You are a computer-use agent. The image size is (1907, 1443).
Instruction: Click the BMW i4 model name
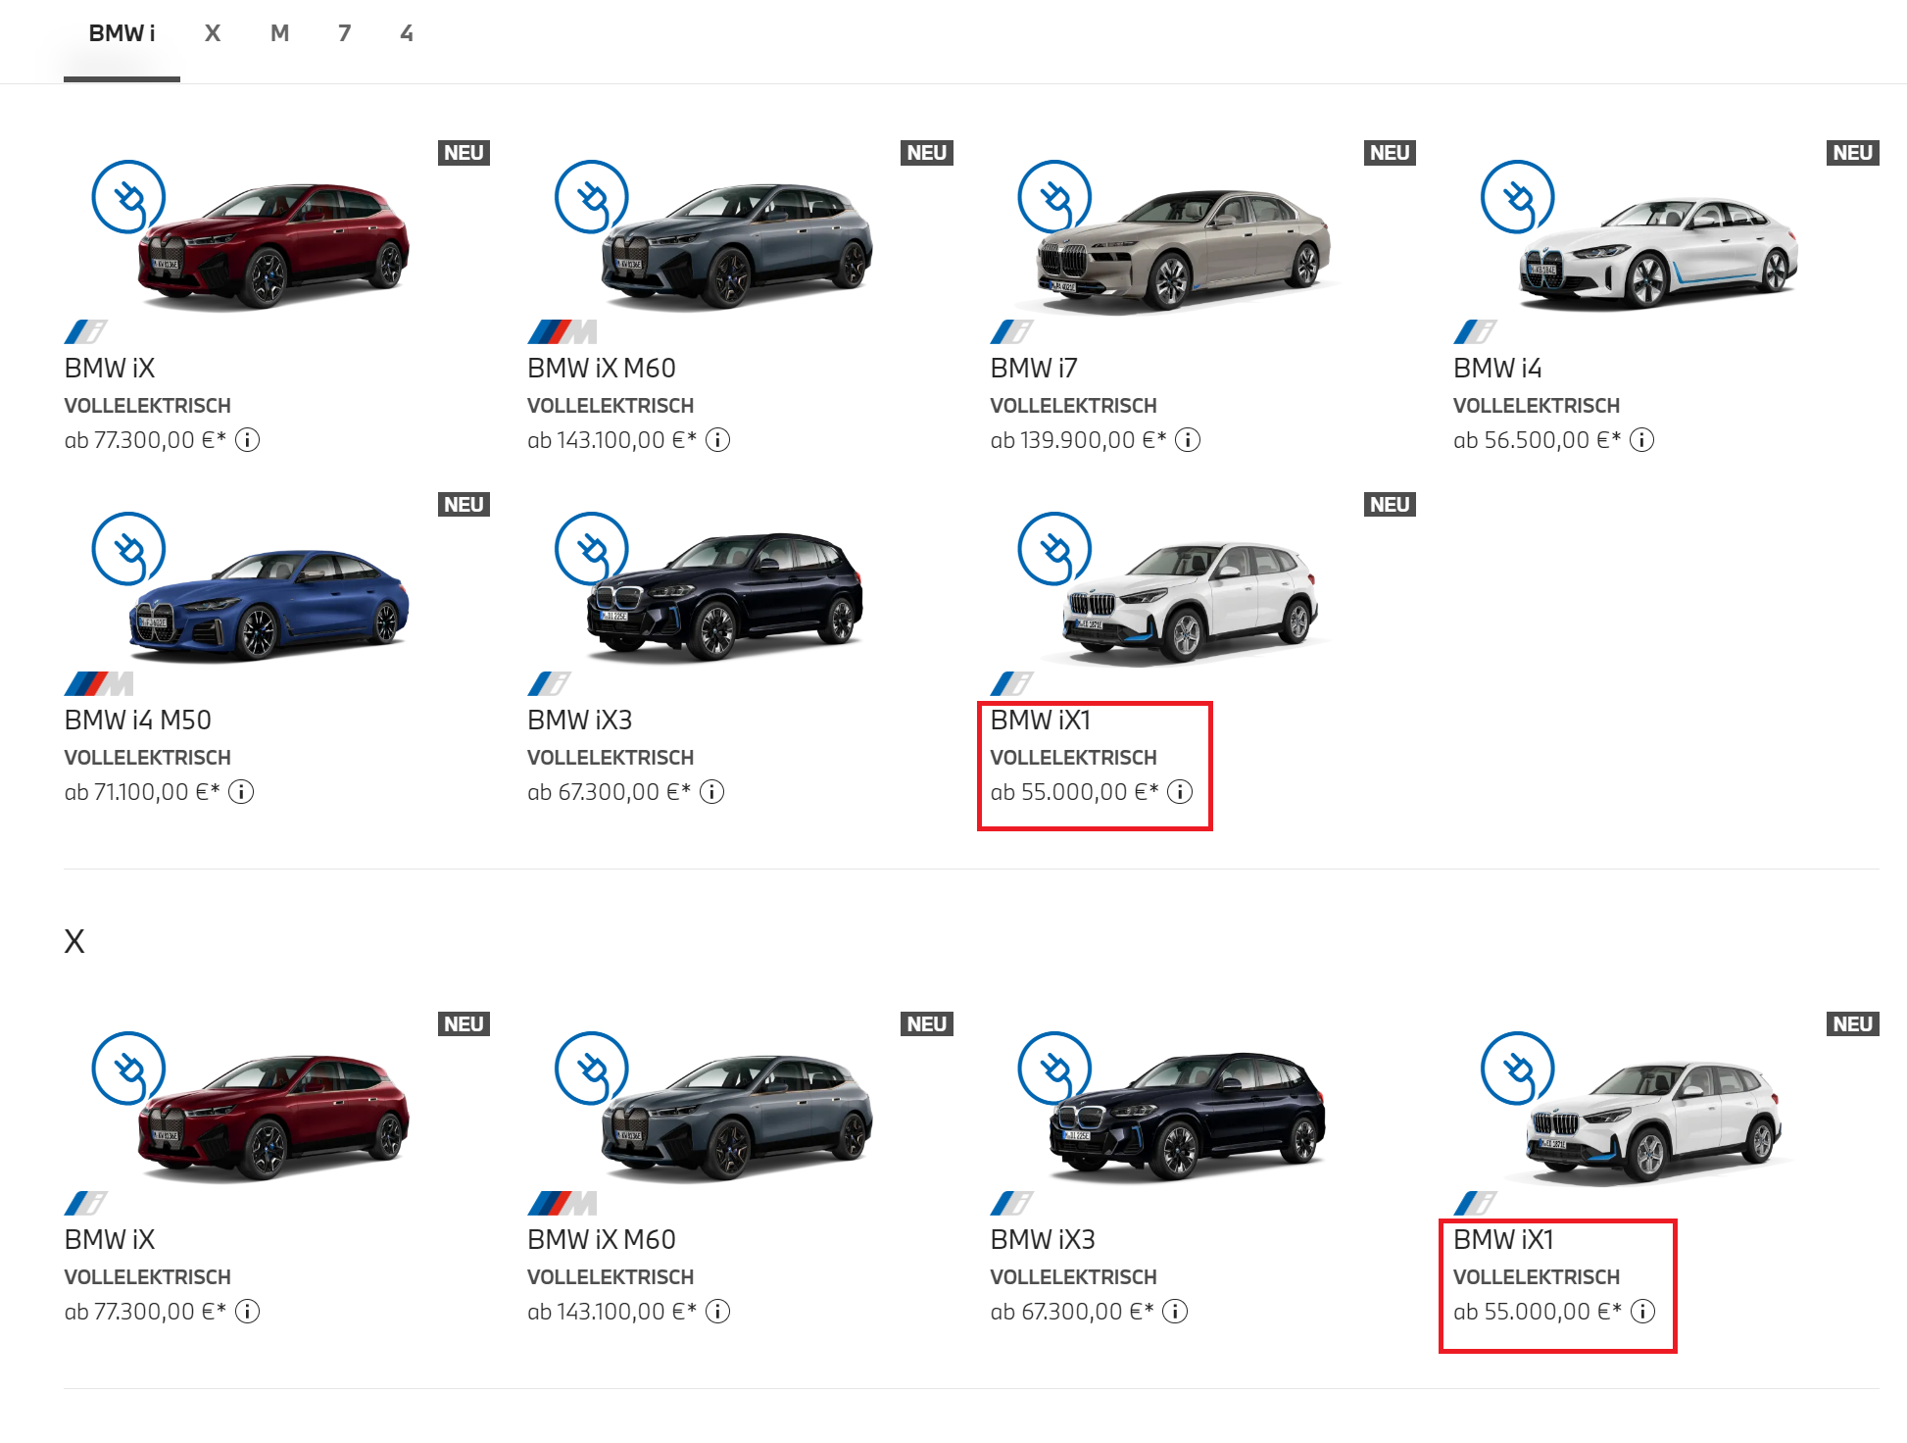(x=1496, y=369)
